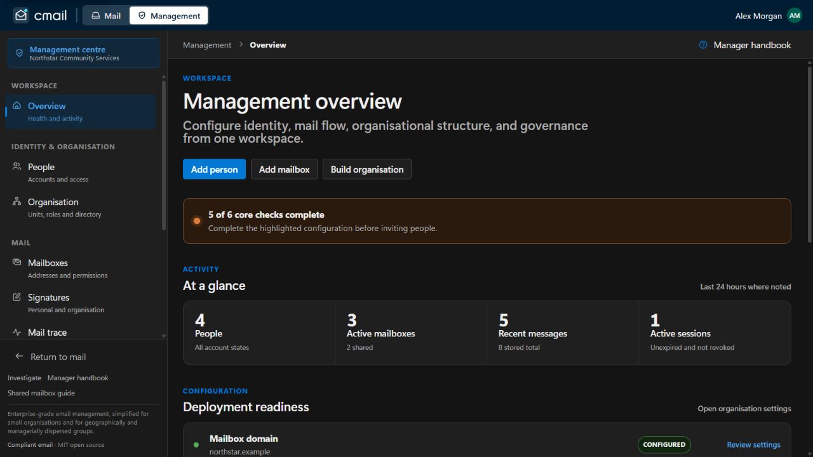Click the orange status dot in checks banner
This screenshot has width=813, height=457.
(196, 221)
